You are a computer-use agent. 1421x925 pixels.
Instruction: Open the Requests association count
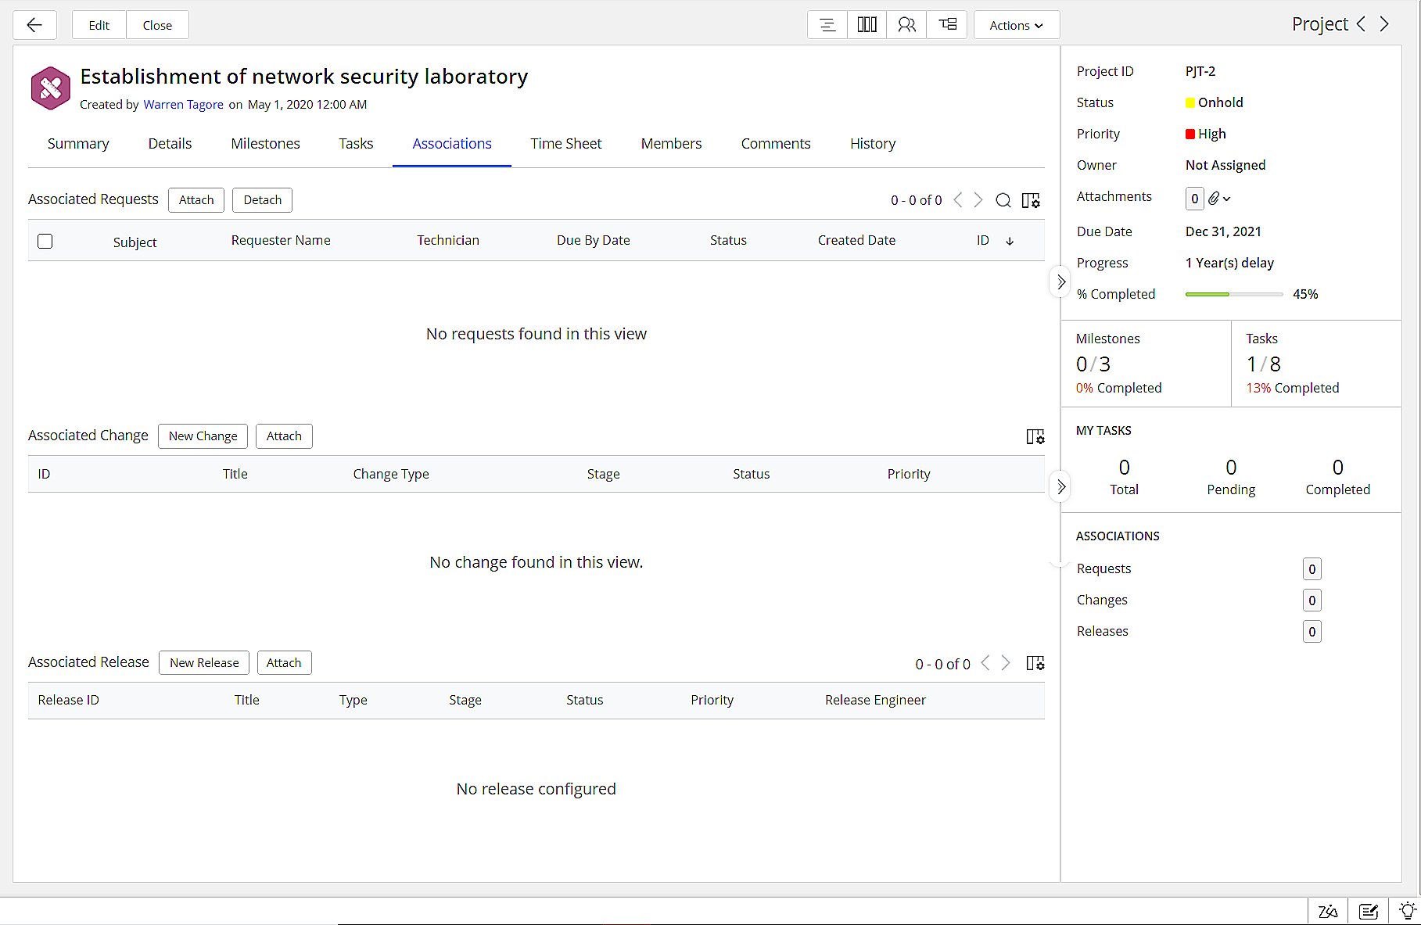(x=1312, y=569)
